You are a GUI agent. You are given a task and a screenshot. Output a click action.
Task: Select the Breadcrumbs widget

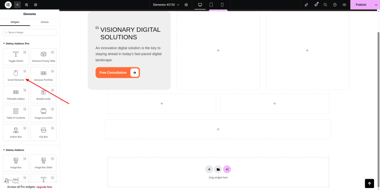pos(43,94)
